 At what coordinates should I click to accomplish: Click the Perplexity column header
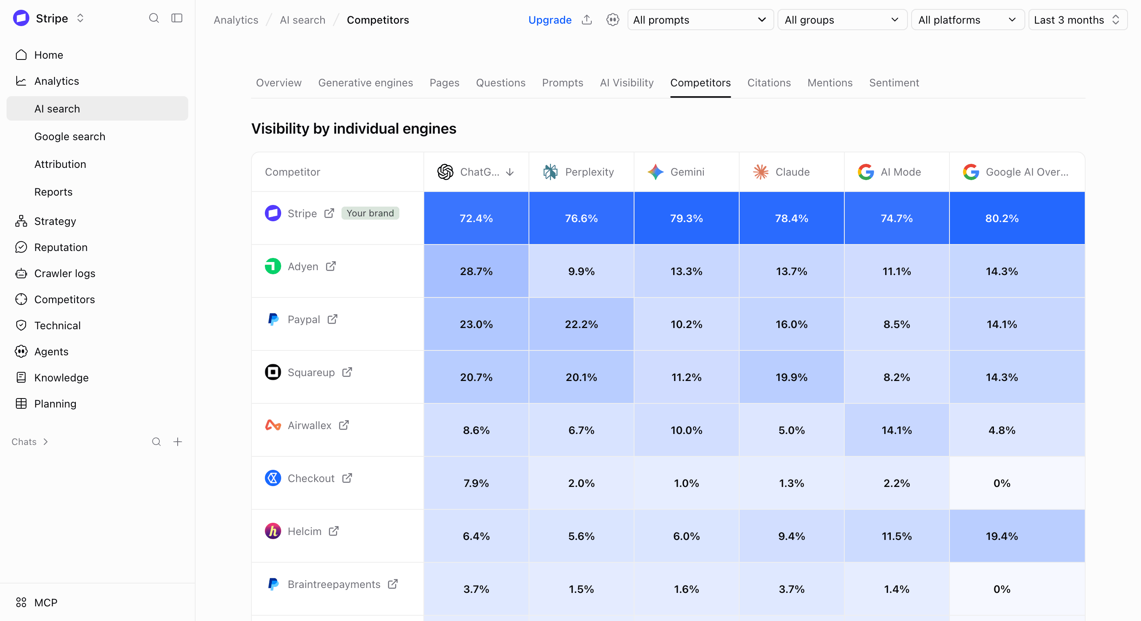coord(581,172)
